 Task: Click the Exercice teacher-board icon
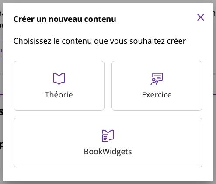(x=157, y=79)
